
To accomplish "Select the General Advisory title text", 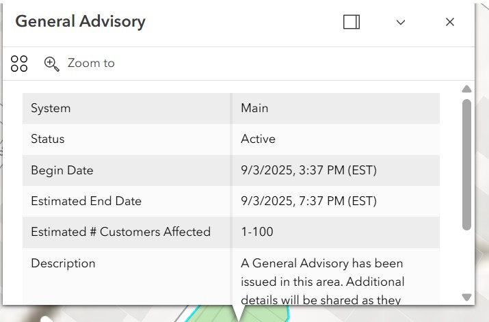I will tap(81, 22).
